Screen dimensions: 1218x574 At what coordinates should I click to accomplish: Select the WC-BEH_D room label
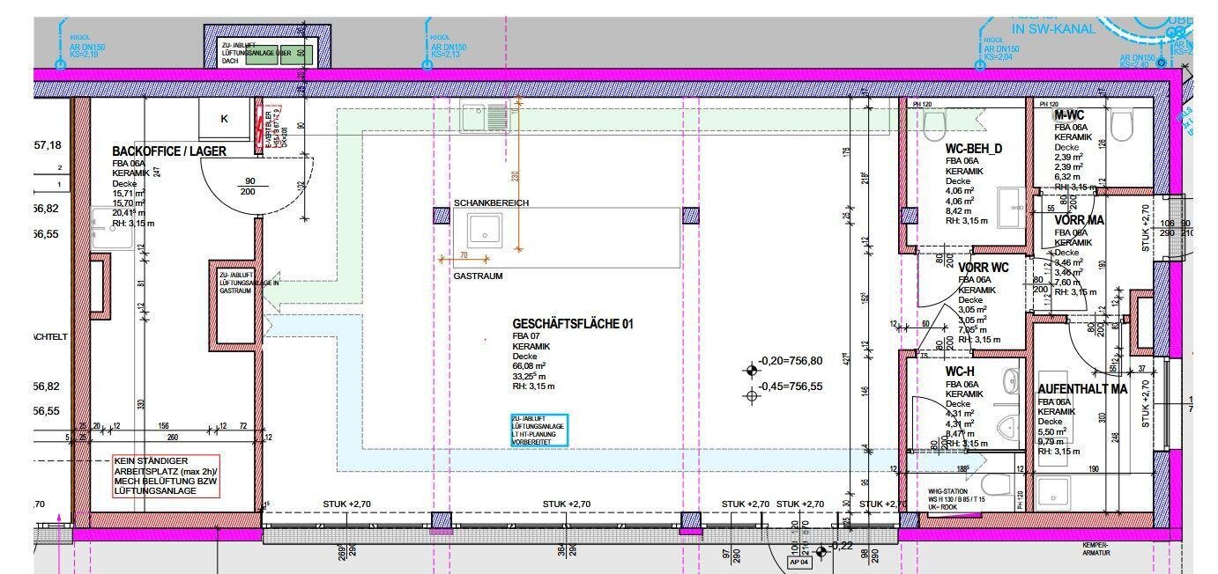click(x=973, y=149)
